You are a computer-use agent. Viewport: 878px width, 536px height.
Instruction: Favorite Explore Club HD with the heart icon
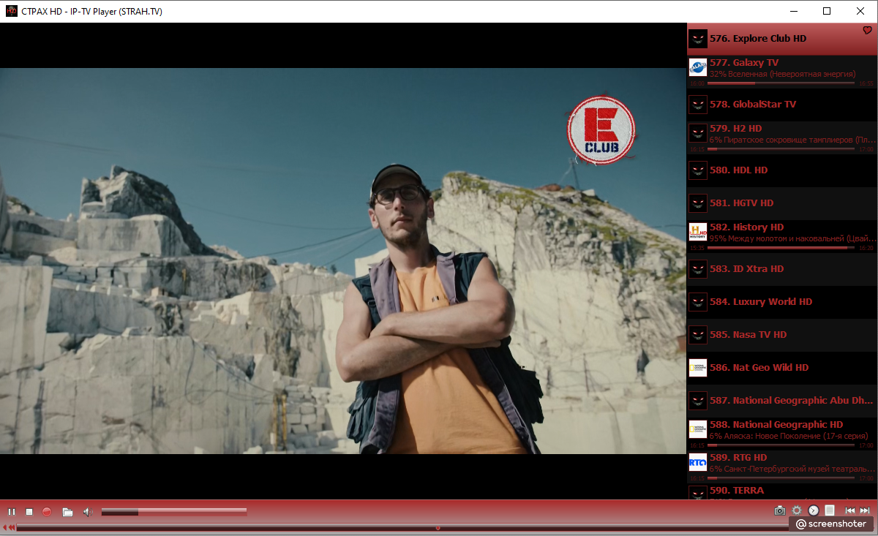[868, 31]
